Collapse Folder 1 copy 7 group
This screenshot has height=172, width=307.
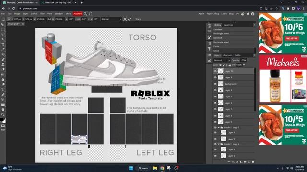click(x=219, y=128)
